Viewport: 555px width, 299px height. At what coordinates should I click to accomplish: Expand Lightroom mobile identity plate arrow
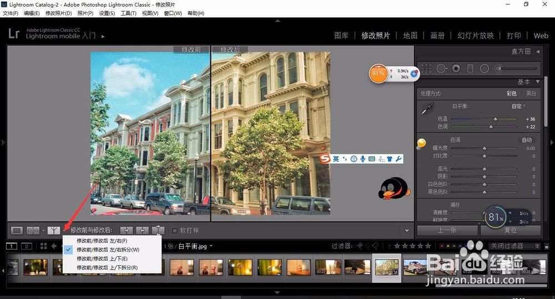click(103, 37)
